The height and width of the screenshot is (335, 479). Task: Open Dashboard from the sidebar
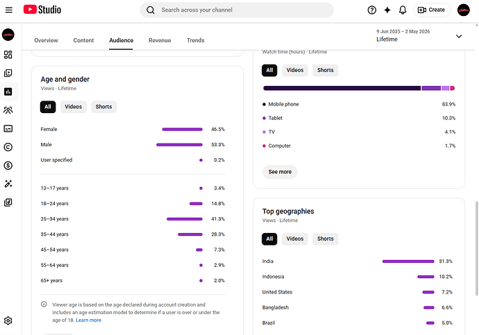point(8,55)
